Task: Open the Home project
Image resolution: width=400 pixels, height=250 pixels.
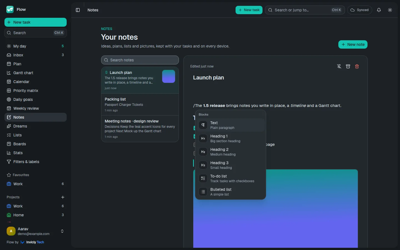Action: coord(36,215)
